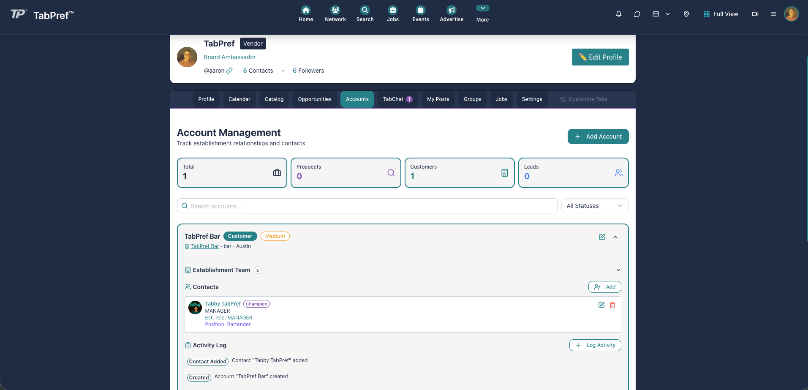The image size is (808, 390).
Task: Open the My Posts tab
Action: tap(438, 99)
